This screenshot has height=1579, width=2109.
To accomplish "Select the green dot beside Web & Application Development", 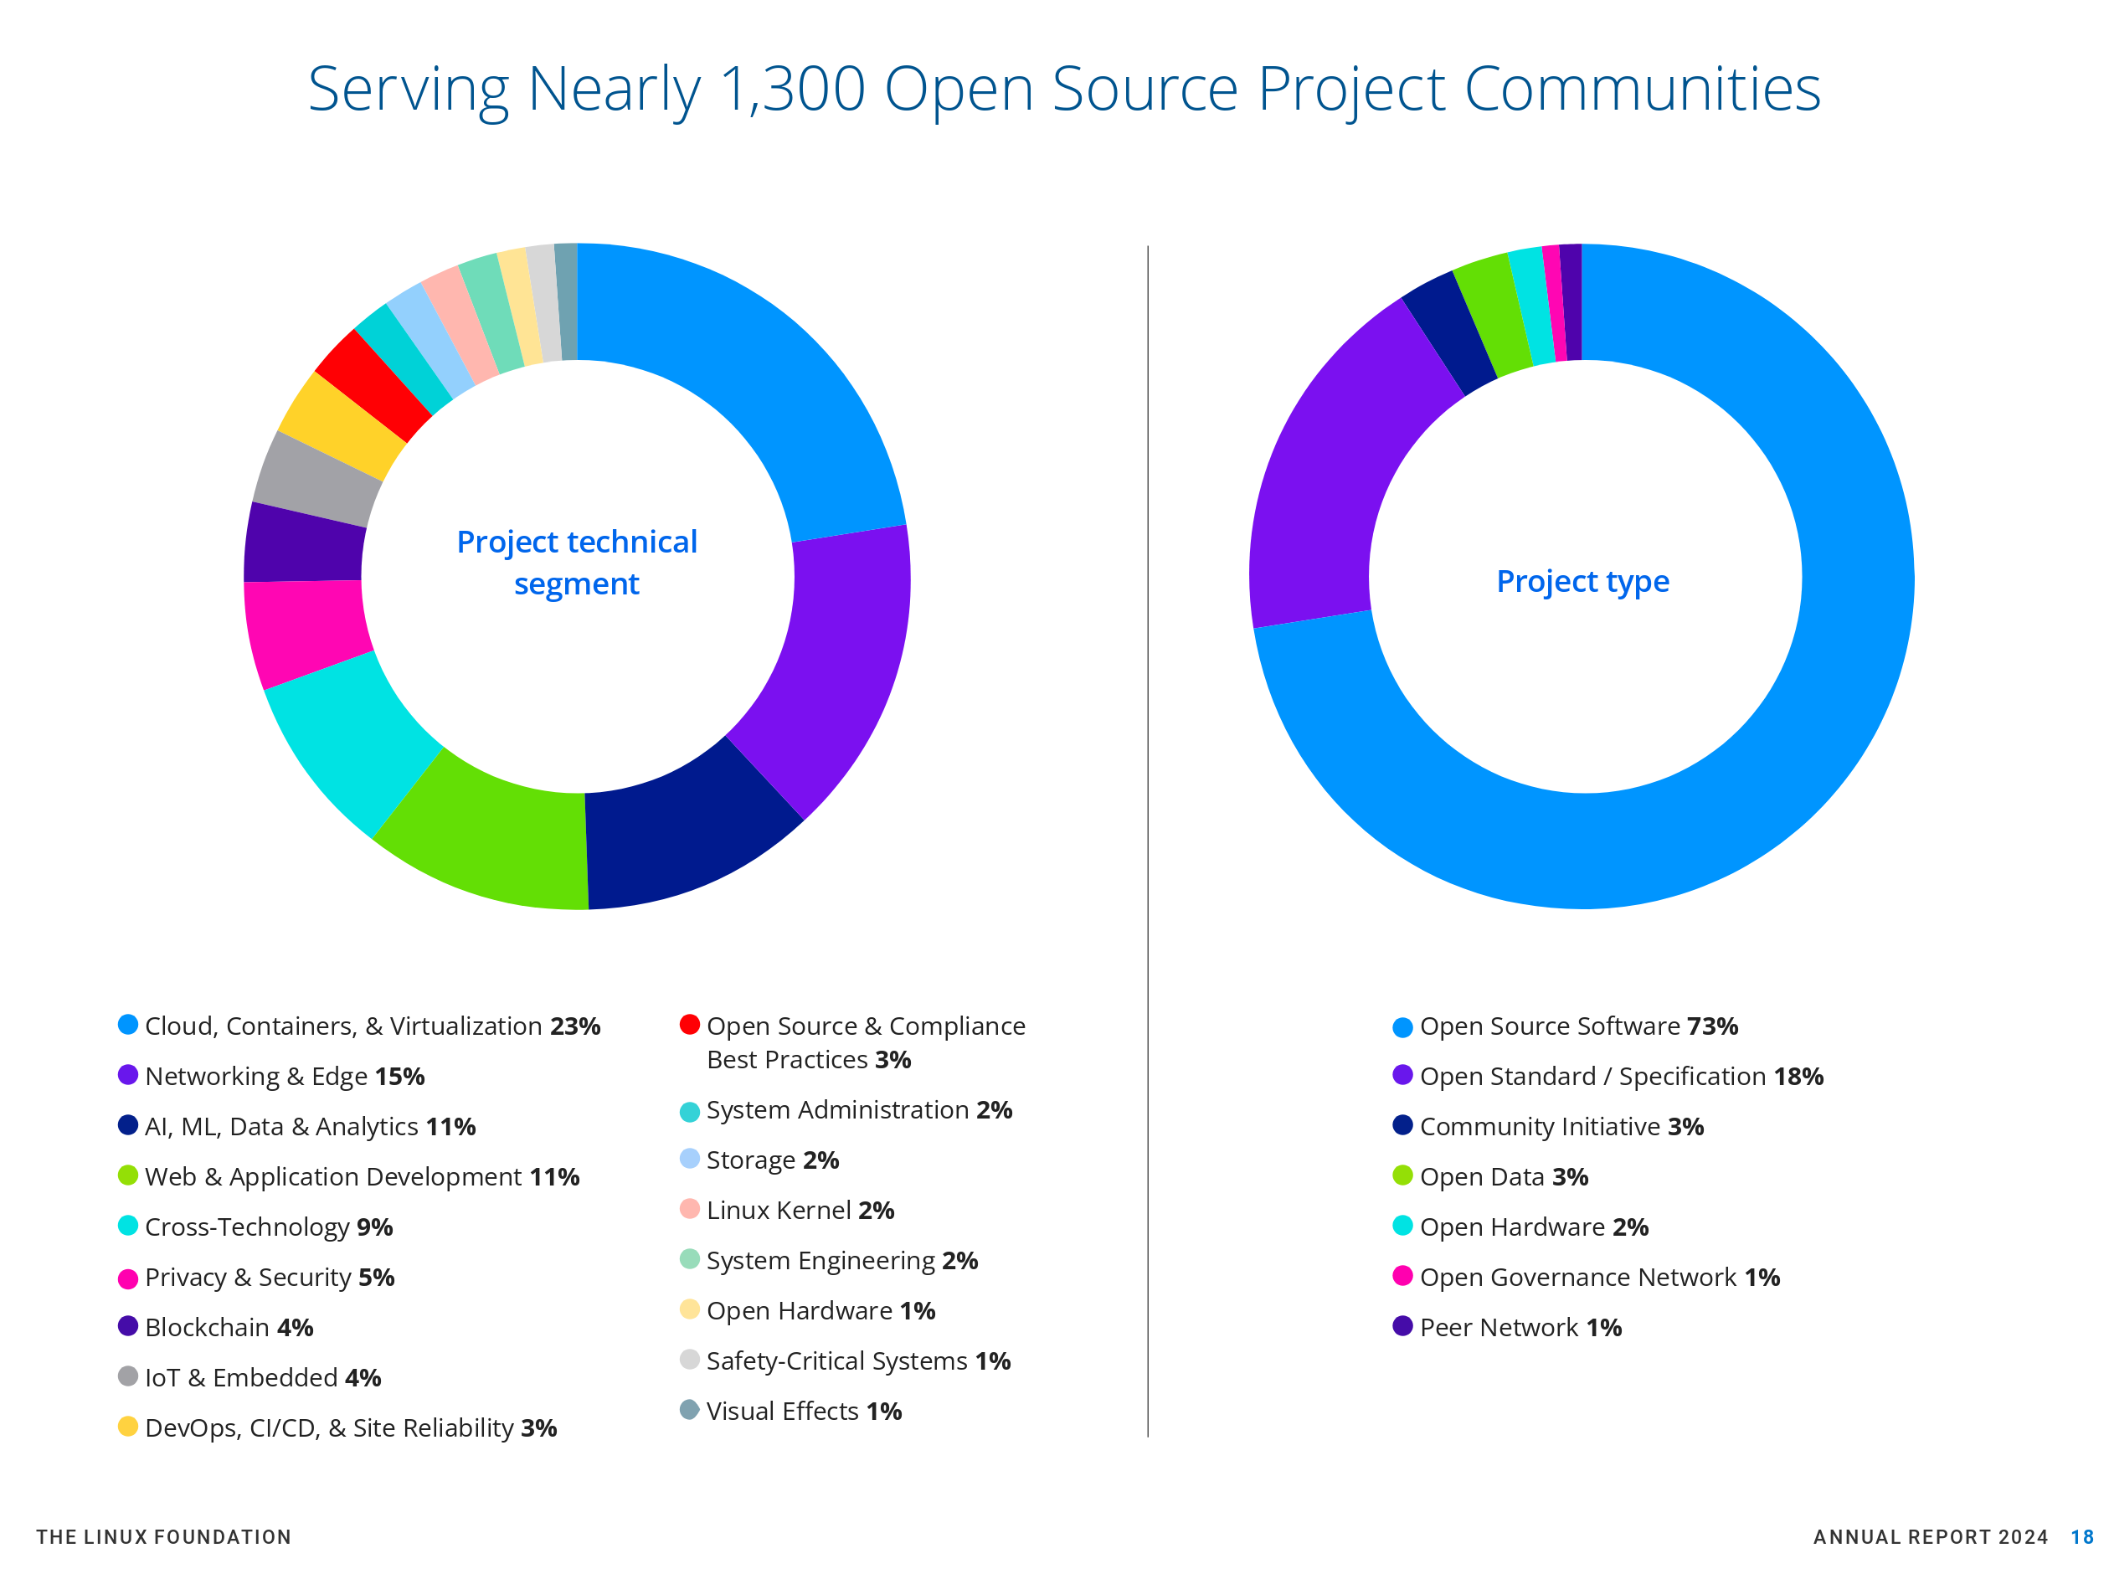I will [x=128, y=1175].
